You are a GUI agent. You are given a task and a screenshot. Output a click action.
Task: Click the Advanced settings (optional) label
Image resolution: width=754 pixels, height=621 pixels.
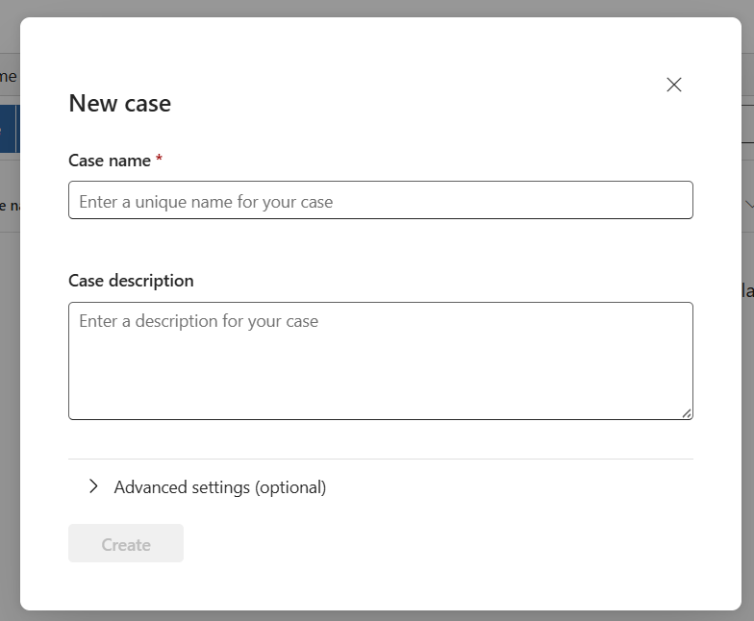220,487
